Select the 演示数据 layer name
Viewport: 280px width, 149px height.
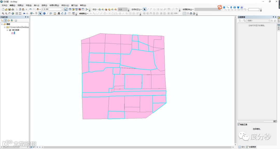click(16, 30)
